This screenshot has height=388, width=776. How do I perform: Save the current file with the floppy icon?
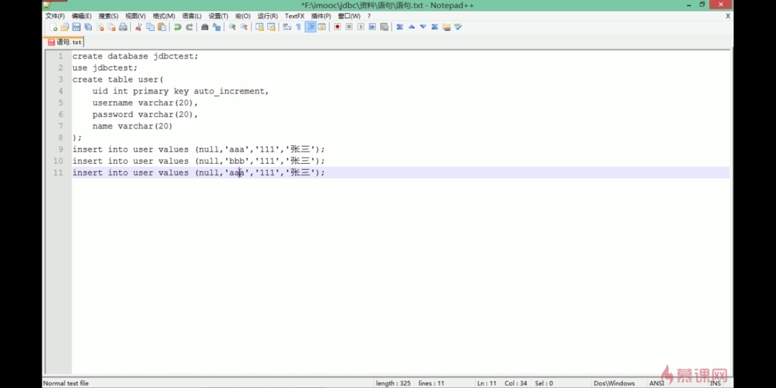[76, 27]
